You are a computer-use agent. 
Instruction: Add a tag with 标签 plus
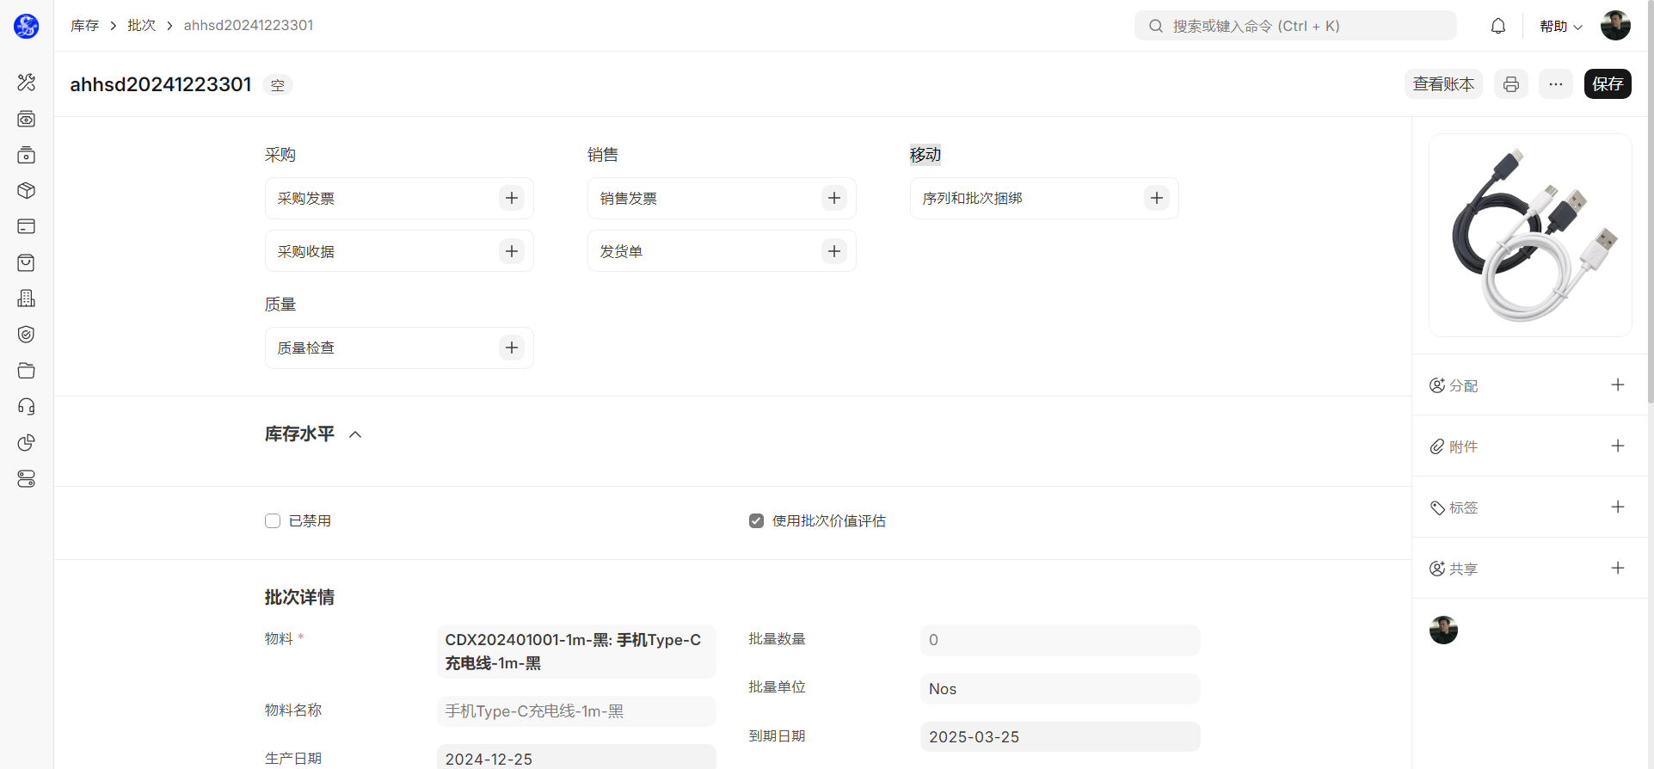1618,507
